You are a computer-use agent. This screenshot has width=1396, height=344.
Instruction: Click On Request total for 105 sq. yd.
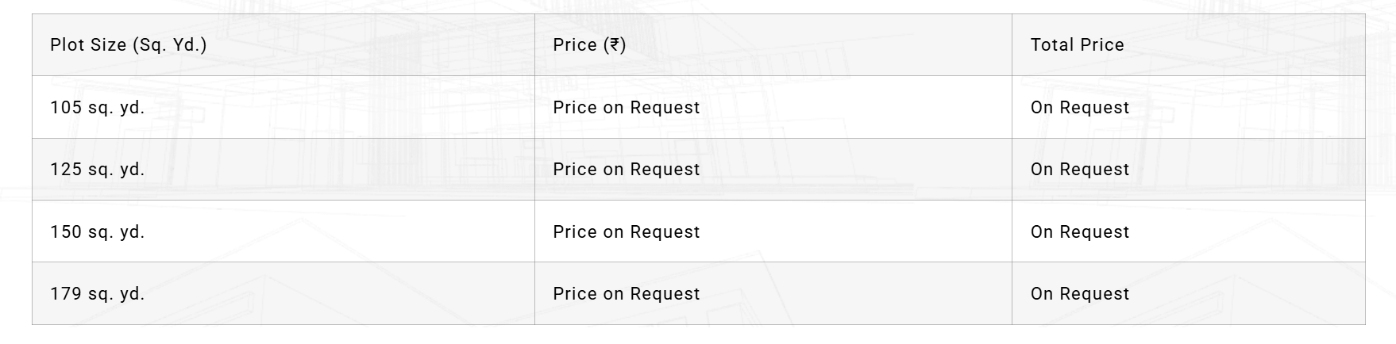[x=1079, y=108]
